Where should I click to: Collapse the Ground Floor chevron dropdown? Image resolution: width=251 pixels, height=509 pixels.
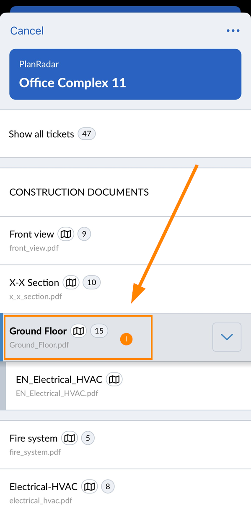point(227,337)
